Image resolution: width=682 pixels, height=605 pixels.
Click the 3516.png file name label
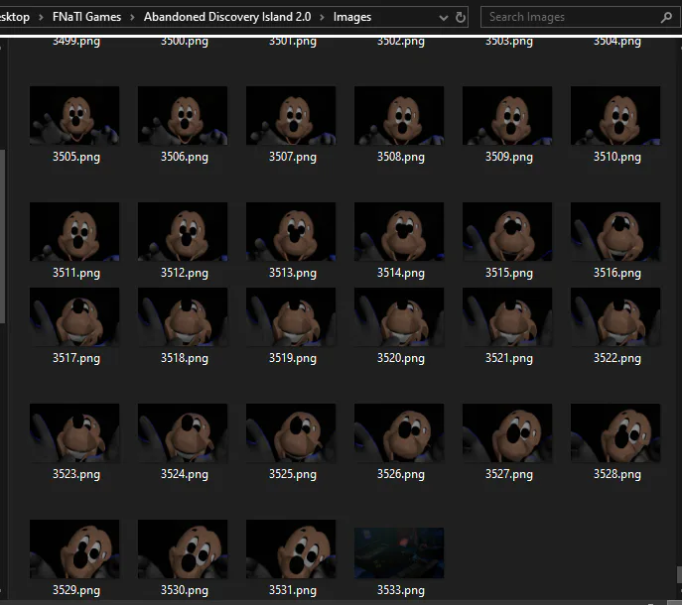(617, 273)
